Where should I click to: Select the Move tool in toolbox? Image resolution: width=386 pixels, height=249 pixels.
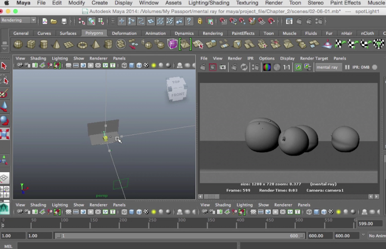click(4, 106)
